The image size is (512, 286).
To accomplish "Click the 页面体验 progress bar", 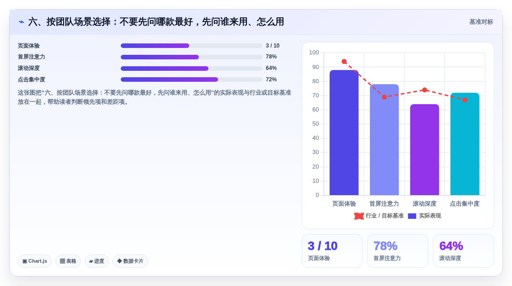I will [192, 46].
